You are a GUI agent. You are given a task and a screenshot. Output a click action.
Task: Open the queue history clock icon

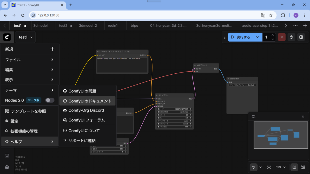[291, 37]
